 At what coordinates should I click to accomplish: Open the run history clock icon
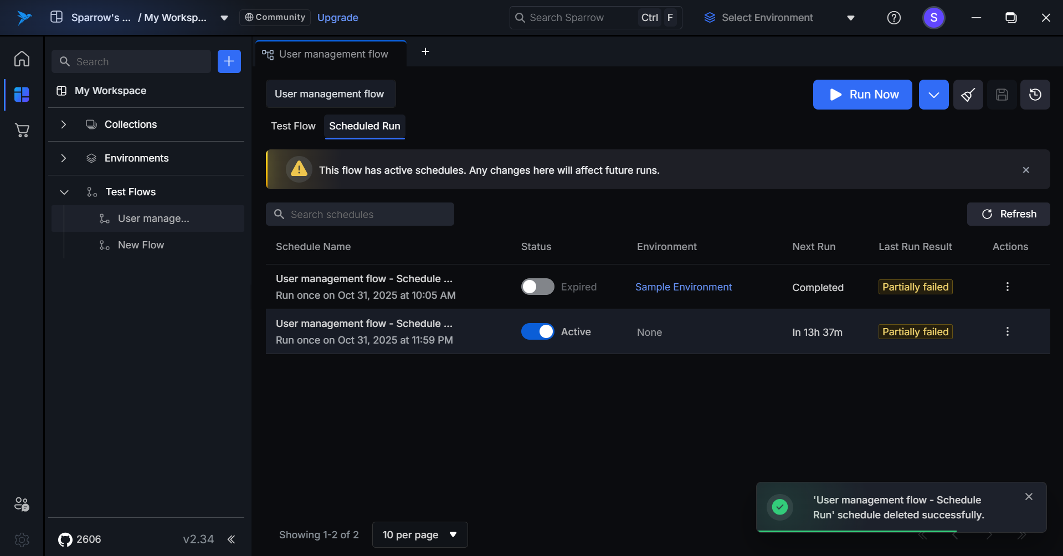(x=1035, y=95)
